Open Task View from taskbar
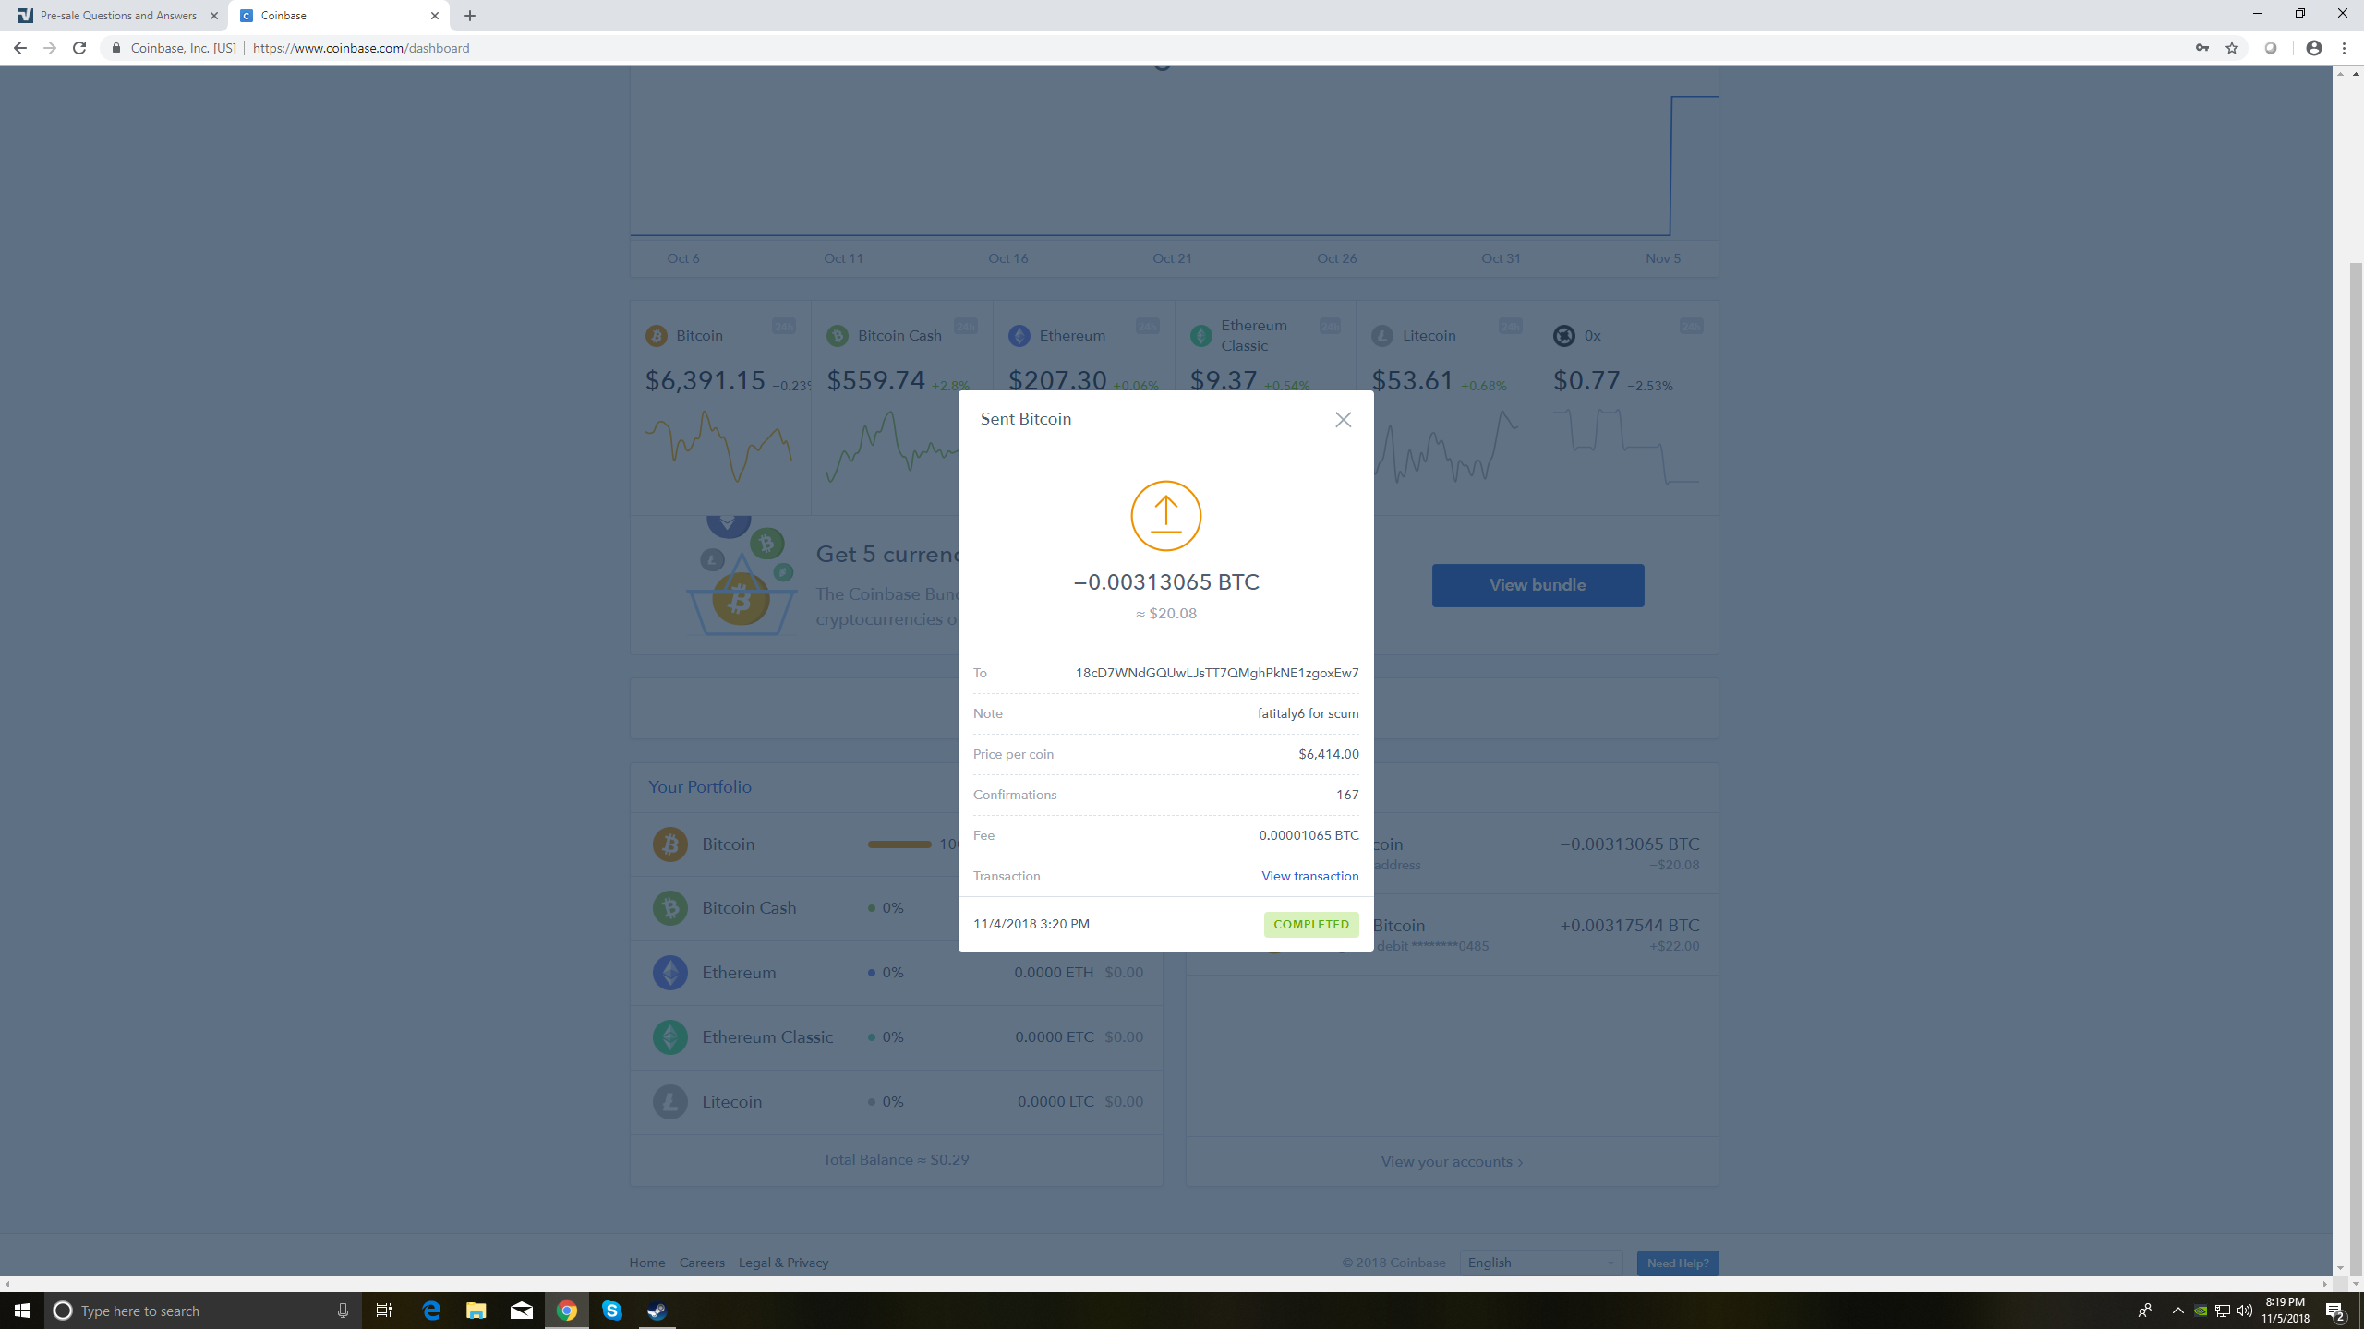The height and width of the screenshot is (1329, 2364). [x=383, y=1311]
